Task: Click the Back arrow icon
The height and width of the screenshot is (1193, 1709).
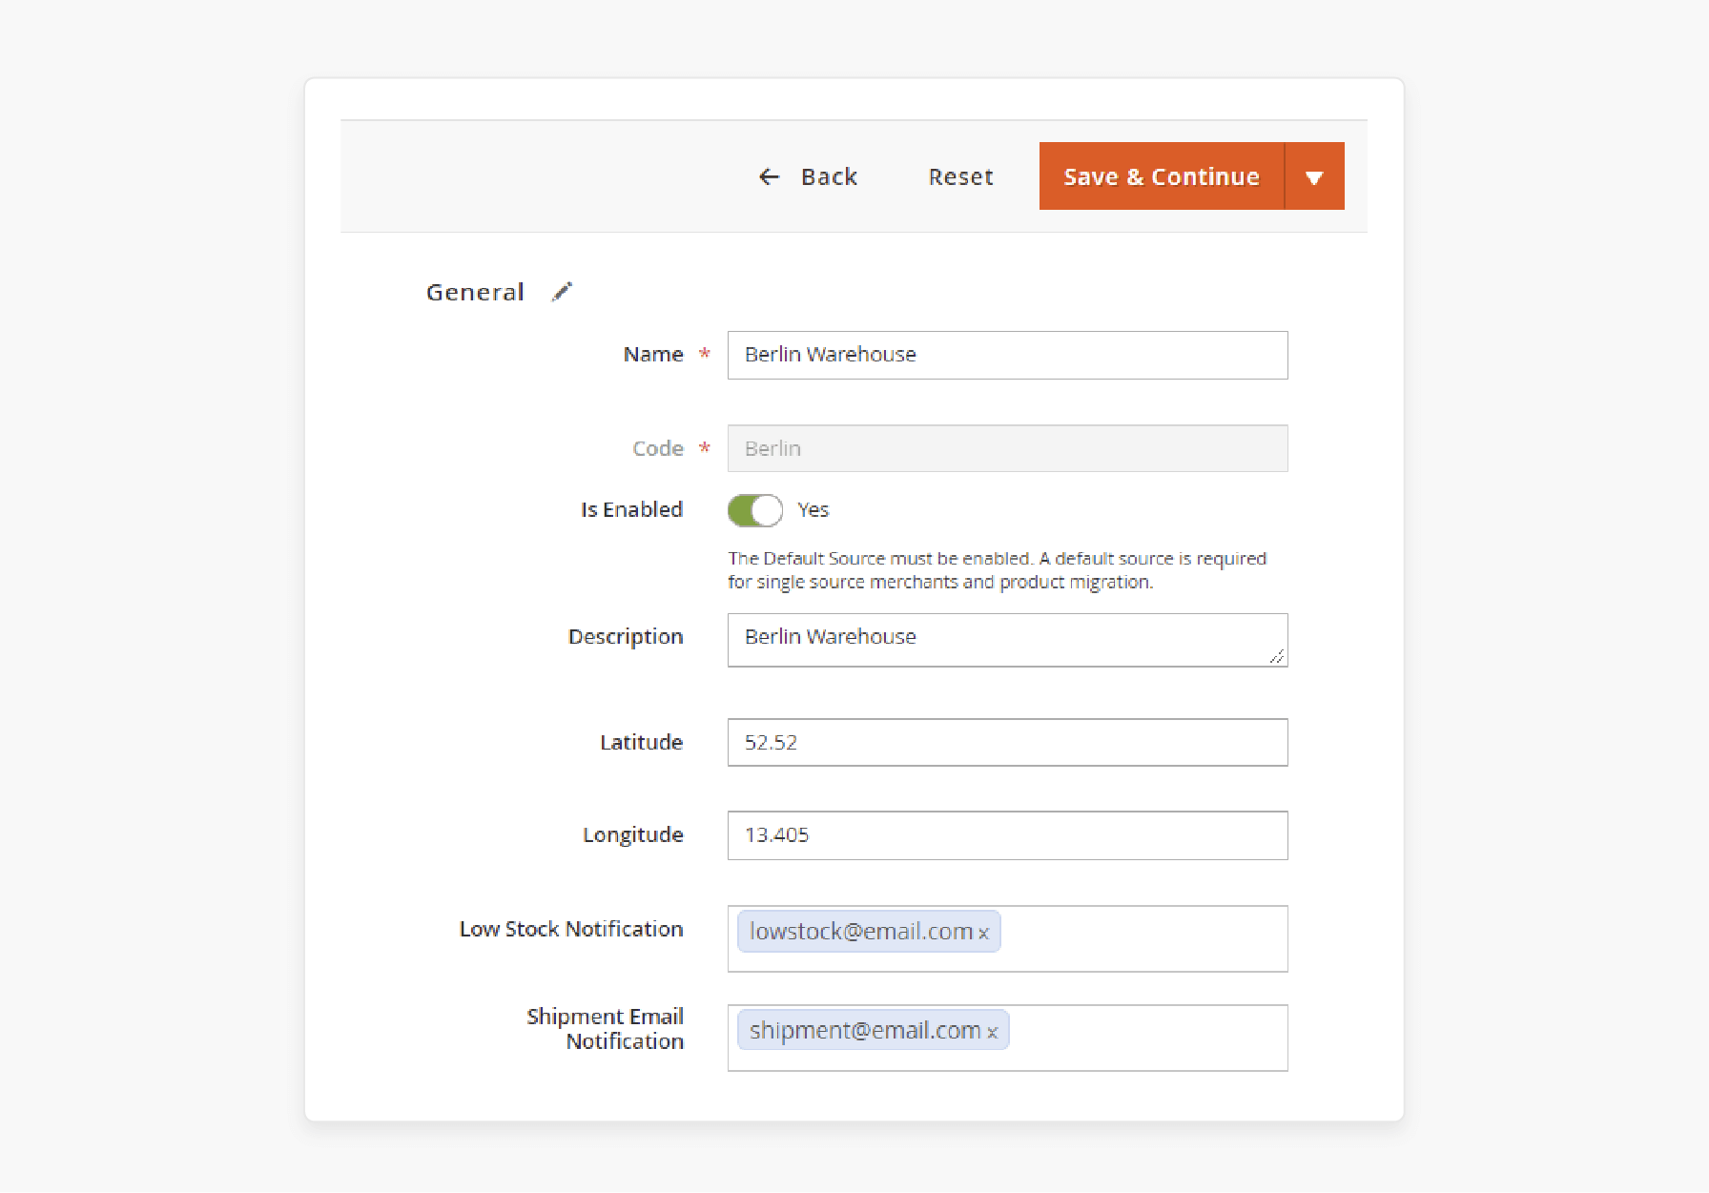Action: tap(769, 176)
